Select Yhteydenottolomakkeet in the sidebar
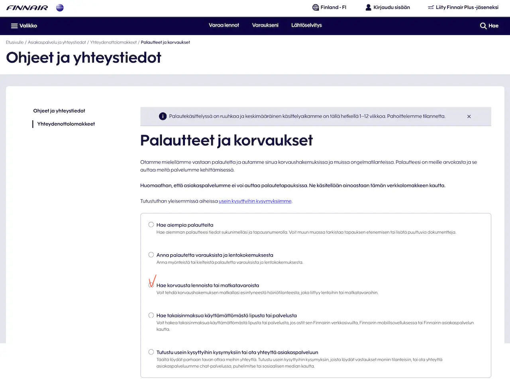Viewport: 510px width, 379px height. (x=66, y=124)
